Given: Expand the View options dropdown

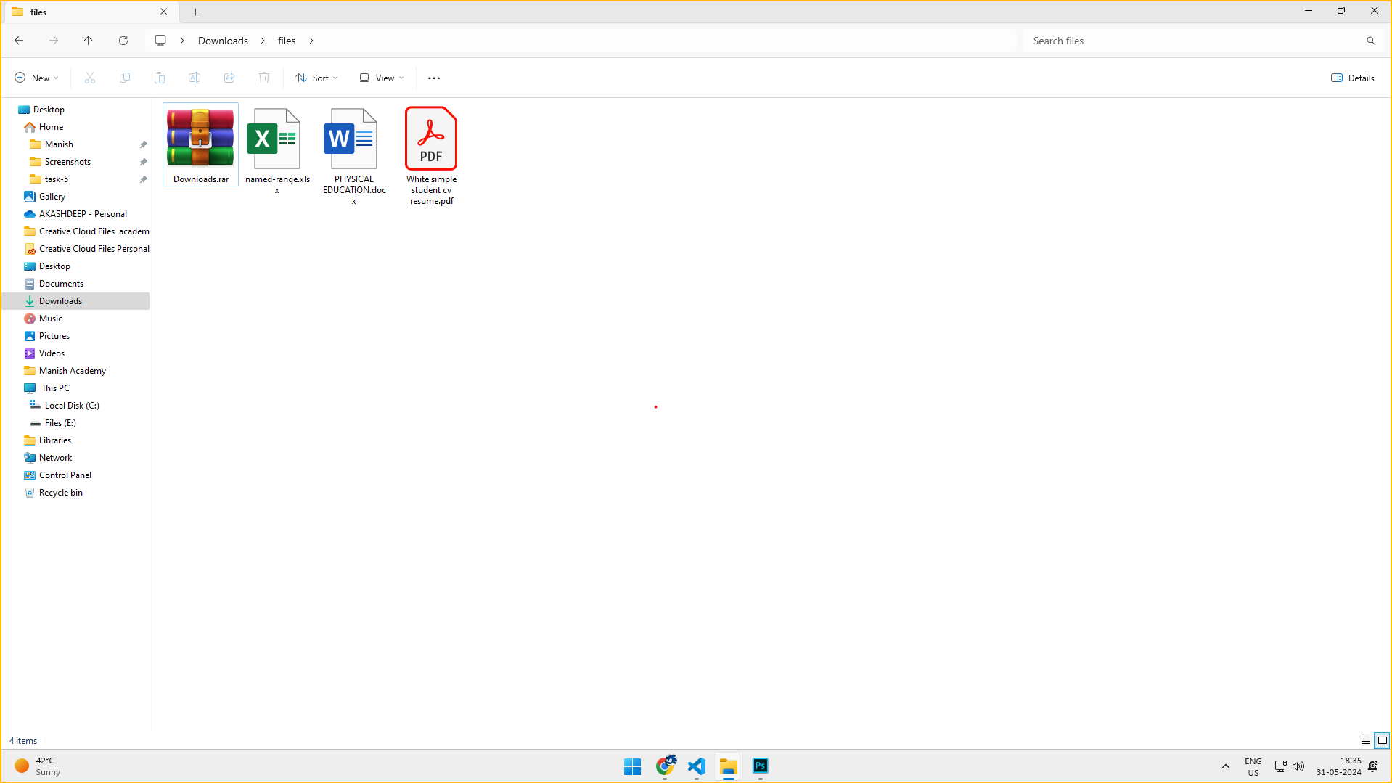Looking at the screenshot, I should [x=382, y=78].
